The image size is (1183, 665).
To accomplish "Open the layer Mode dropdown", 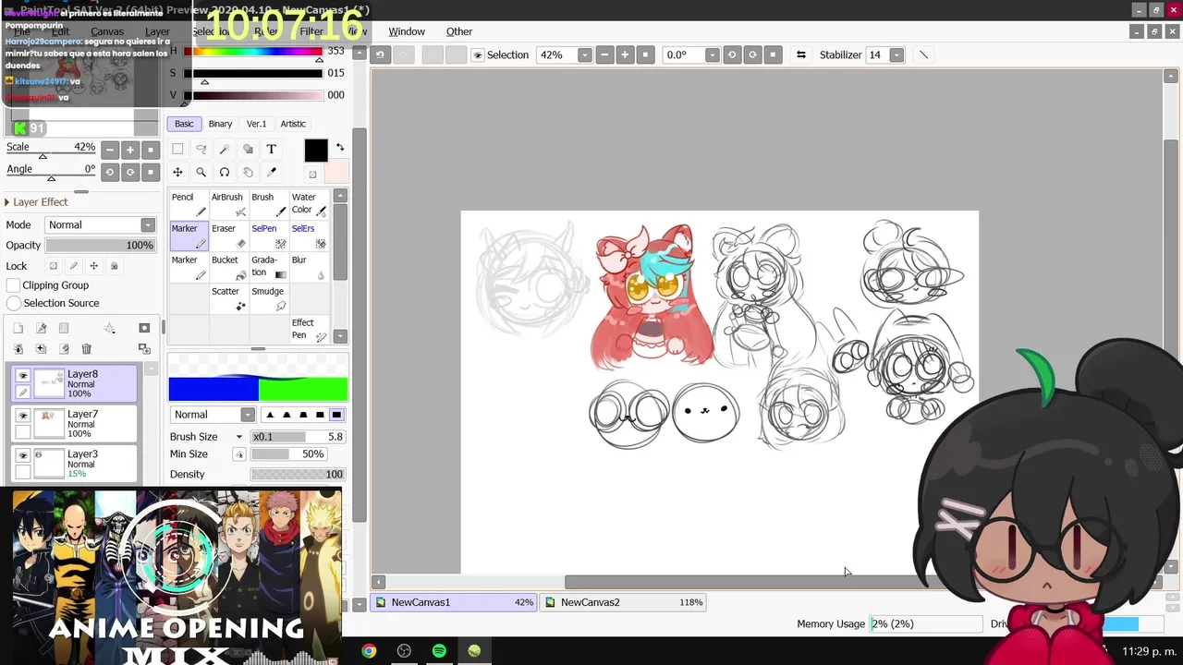I will pyautogui.click(x=148, y=225).
